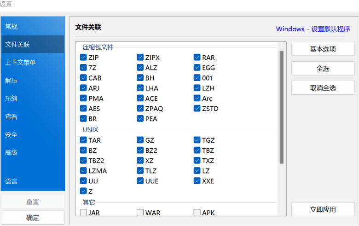
Task: Open the 安全 settings section
Action: 33,135
